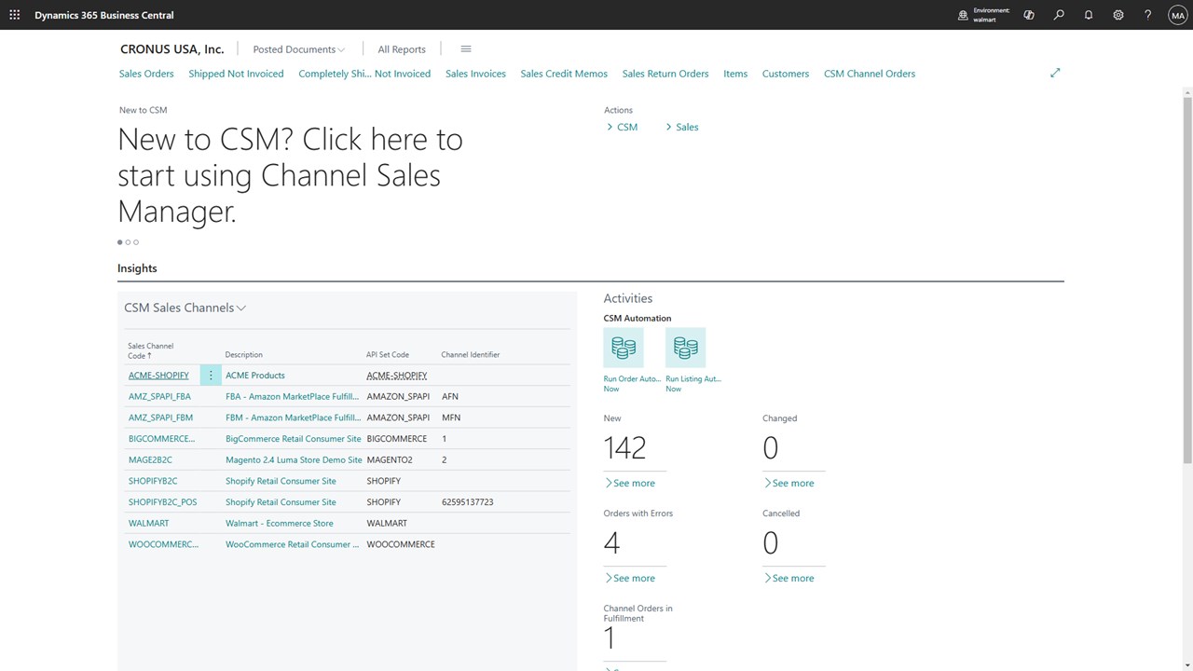Open the search magnifier icon
Image resolution: width=1193 pixels, height=671 pixels.
click(x=1059, y=15)
